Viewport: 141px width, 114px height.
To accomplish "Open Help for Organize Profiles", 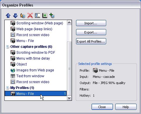I will click(x=126, y=107).
